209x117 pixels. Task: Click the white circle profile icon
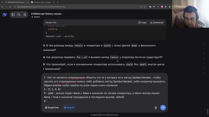[170, 7]
